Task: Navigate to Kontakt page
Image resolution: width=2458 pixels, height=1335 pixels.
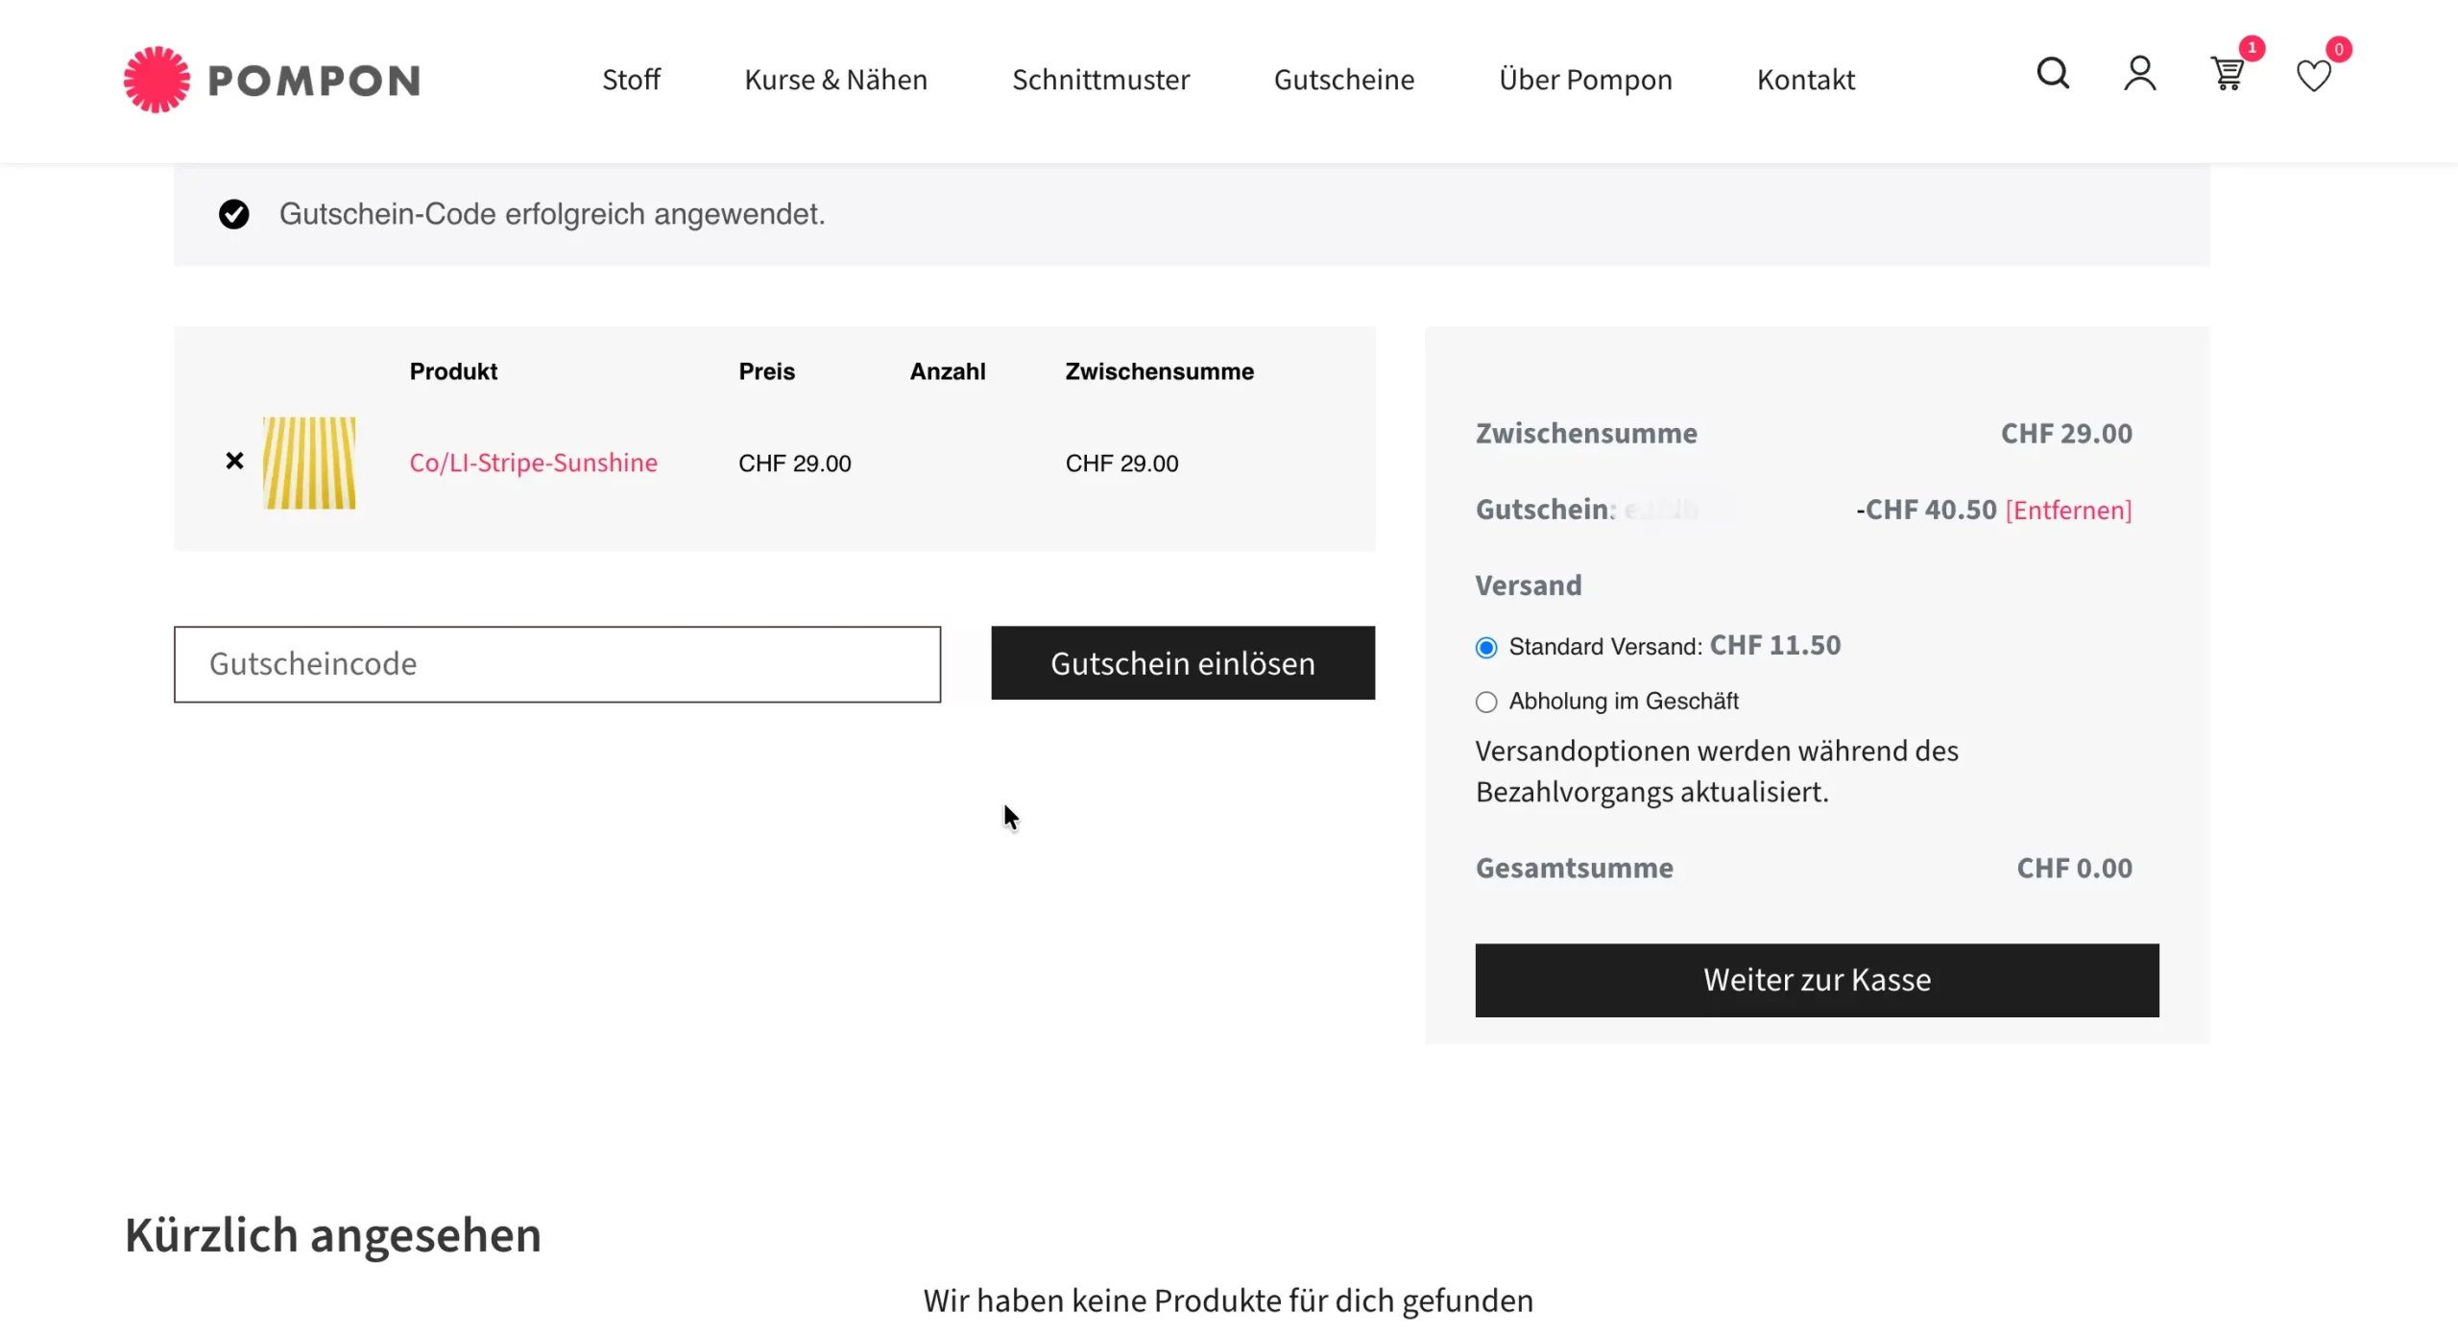Action: tap(1805, 80)
